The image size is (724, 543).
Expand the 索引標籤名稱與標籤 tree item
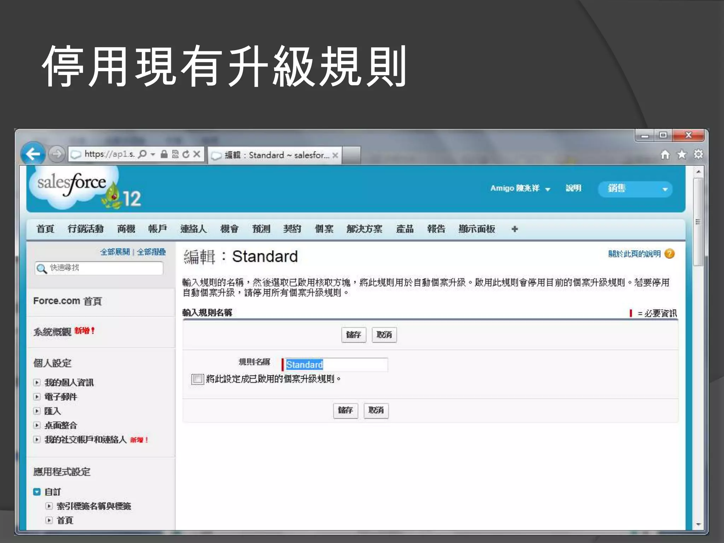click(49, 506)
